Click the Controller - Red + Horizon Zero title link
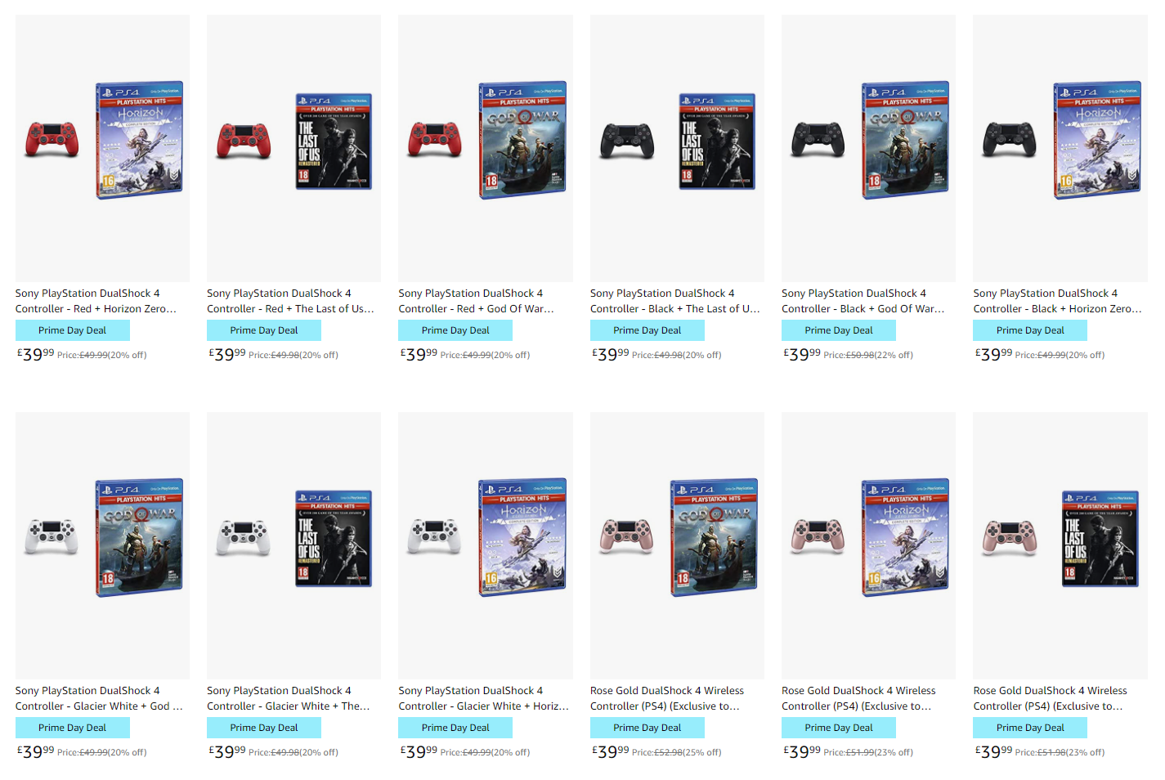The height and width of the screenshot is (780, 1165). [x=96, y=301]
